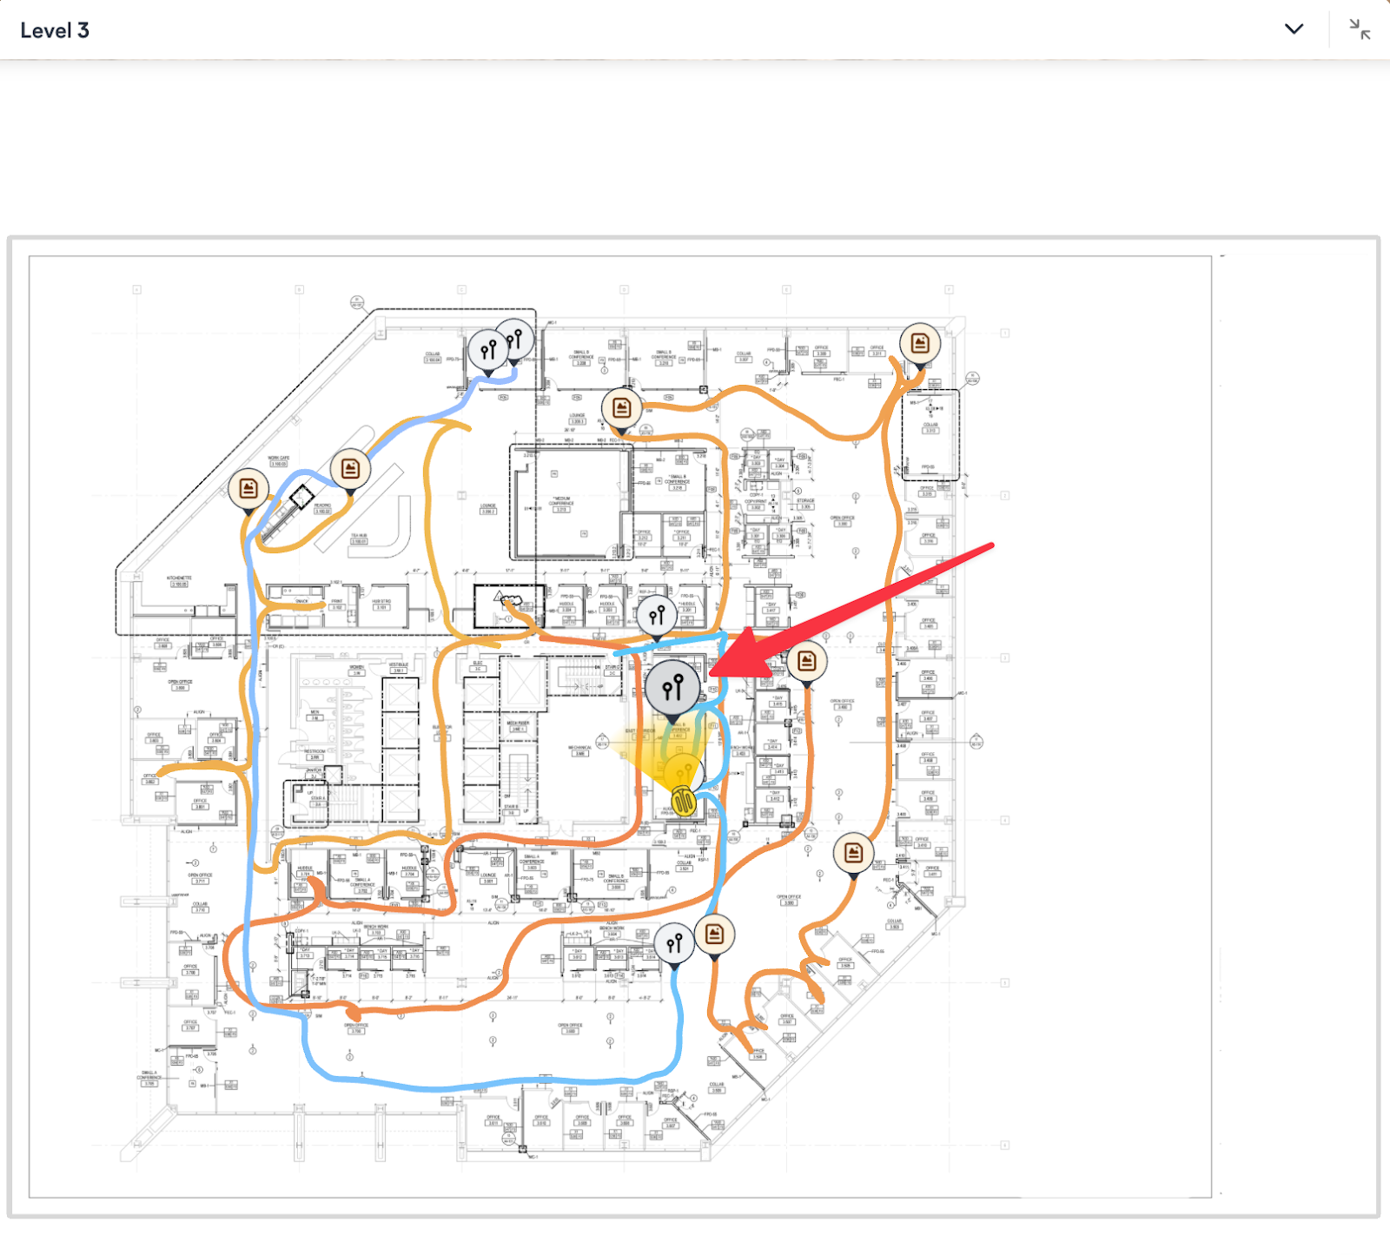
Task: Open the photo pin in lower-right open office
Action: (854, 854)
